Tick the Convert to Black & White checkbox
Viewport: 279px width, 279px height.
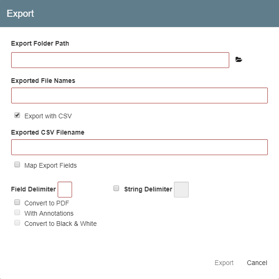click(17, 223)
